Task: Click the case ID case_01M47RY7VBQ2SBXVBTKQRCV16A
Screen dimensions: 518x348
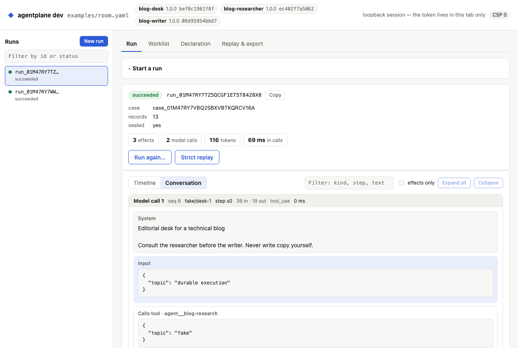Action: pos(204,108)
